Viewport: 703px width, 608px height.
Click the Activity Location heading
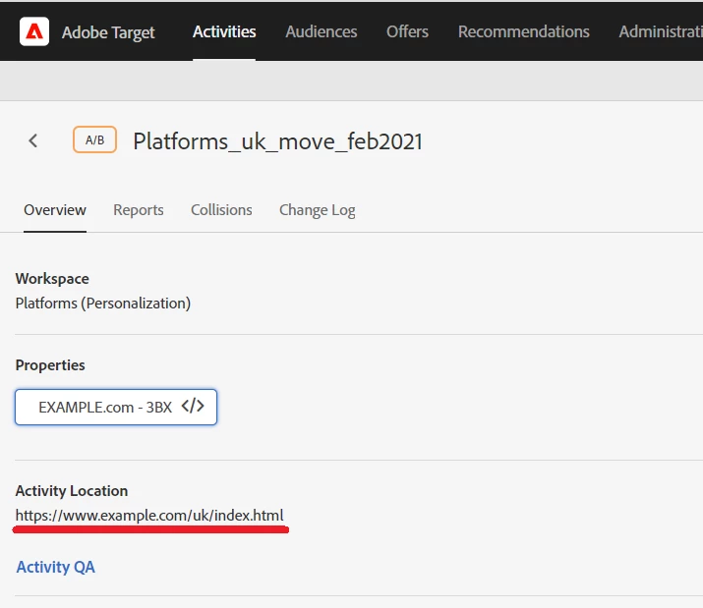(72, 490)
